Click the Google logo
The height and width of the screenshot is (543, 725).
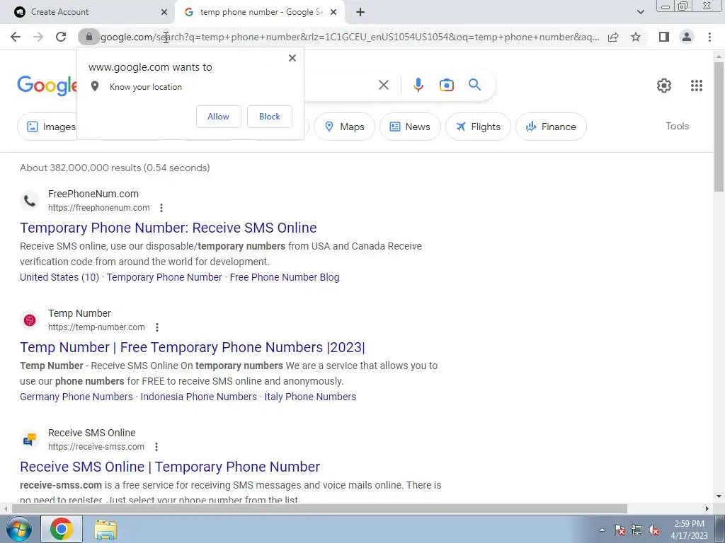pyautogui.click(x=47, y=86)
